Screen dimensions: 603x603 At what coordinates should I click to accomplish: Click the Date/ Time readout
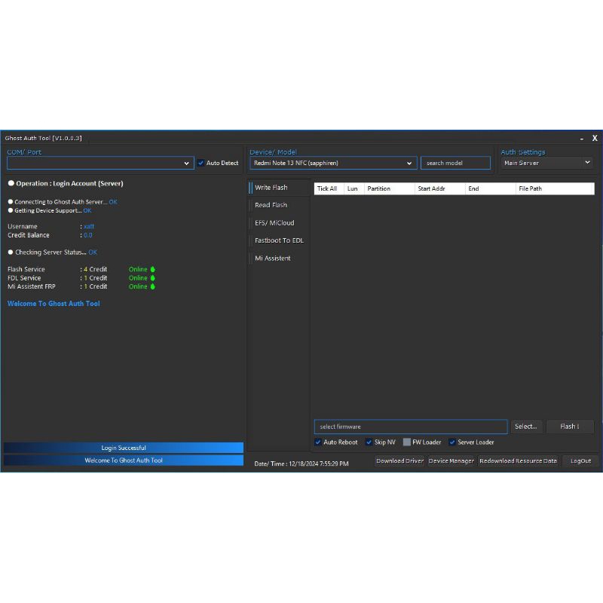click(x=301, y=464)
